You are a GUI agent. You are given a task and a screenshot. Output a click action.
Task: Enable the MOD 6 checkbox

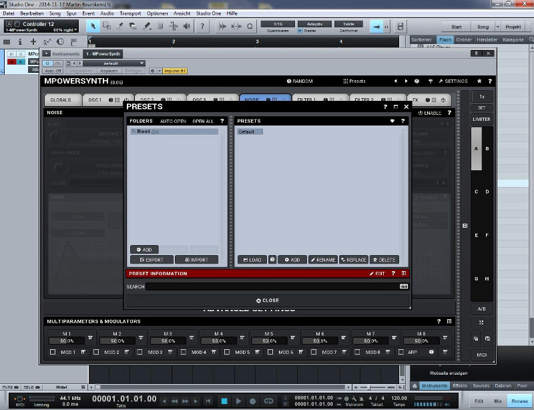pyautogui.click(x=270, y=352)
